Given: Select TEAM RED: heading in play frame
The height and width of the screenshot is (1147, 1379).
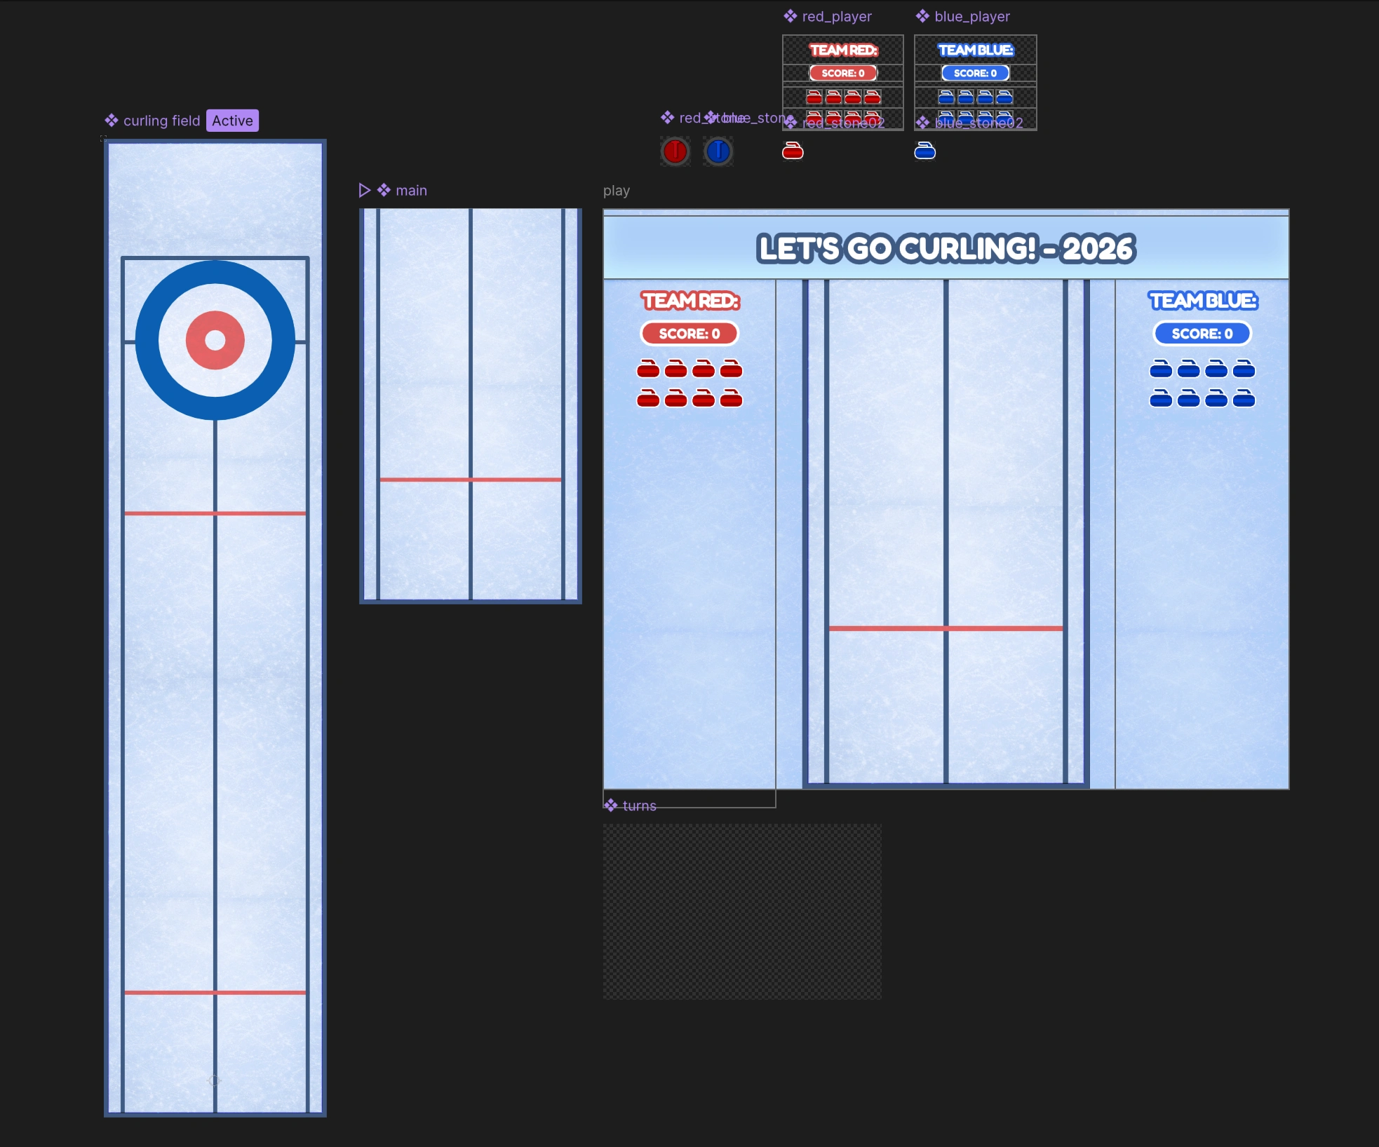Looking at the screenshot, I should click(690, 301).
